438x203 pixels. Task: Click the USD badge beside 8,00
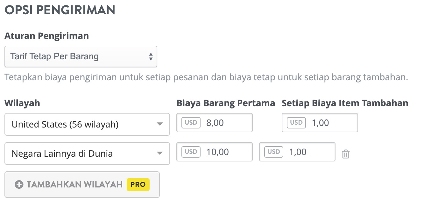coord(191,122)
